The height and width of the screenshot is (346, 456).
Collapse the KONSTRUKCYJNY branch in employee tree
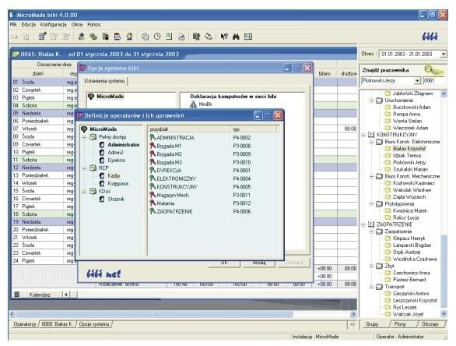click(363, 135)
